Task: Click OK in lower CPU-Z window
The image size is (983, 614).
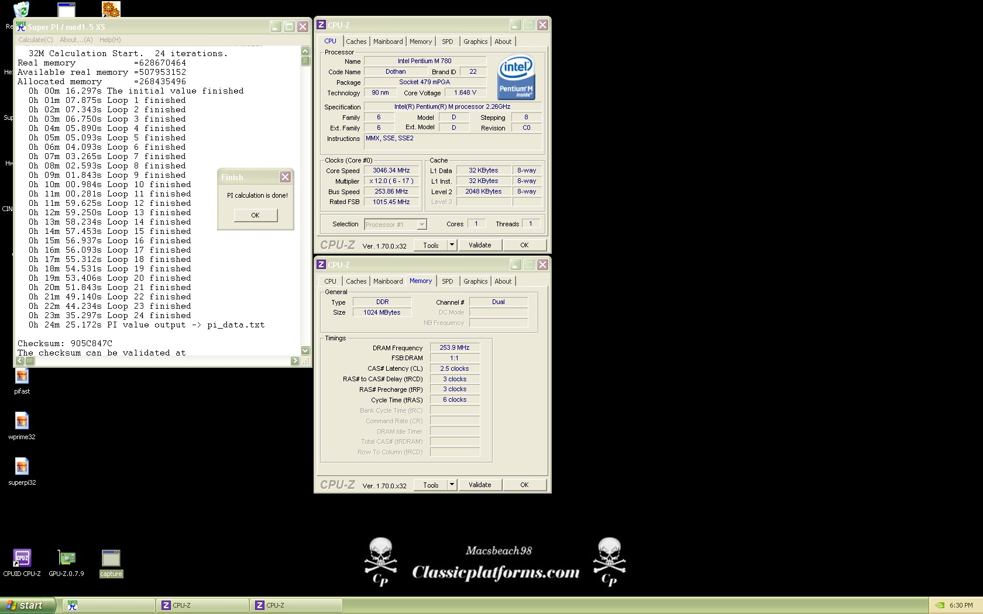Action: pyautogui.click(x=524, y=485)
